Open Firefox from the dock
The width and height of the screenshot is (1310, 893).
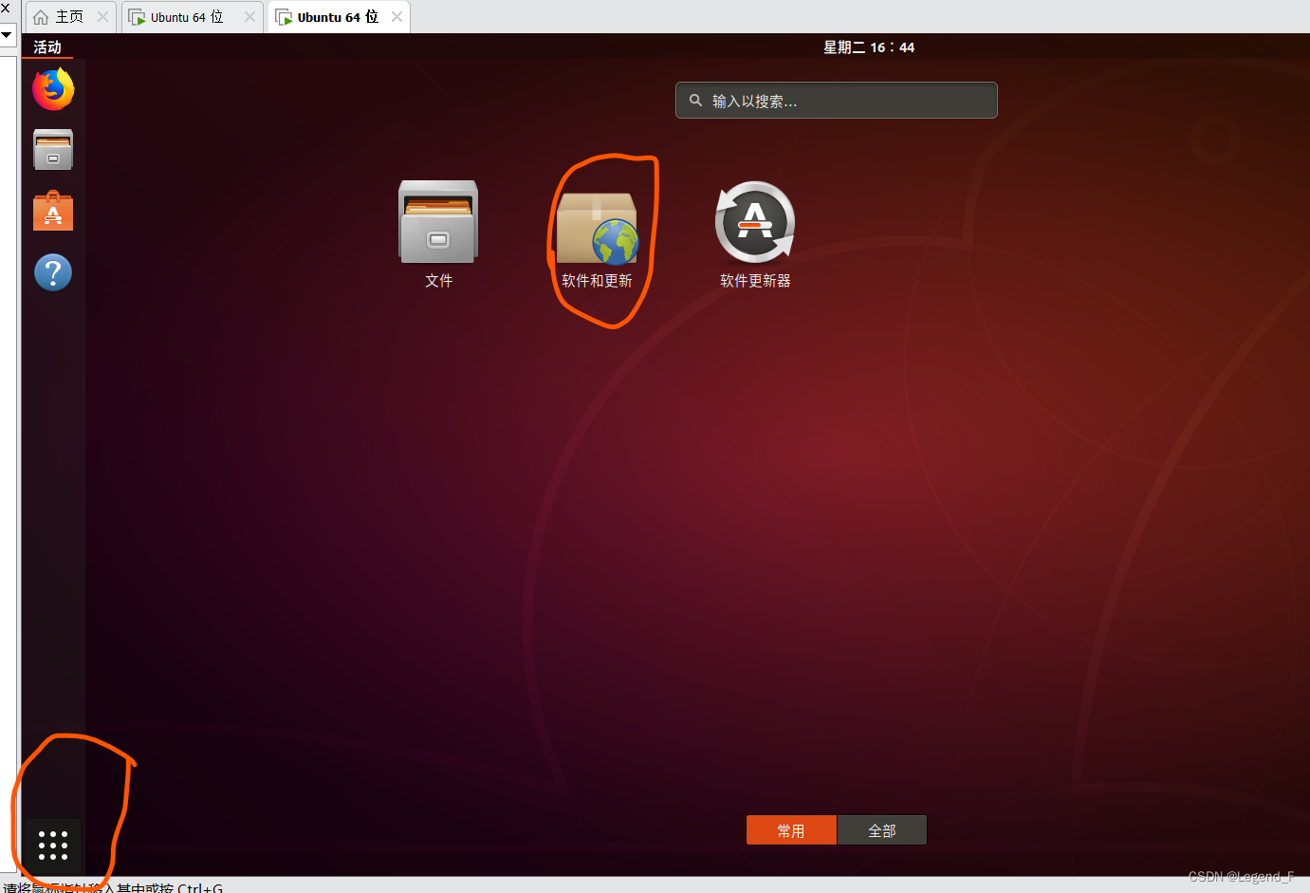[53, 89]
